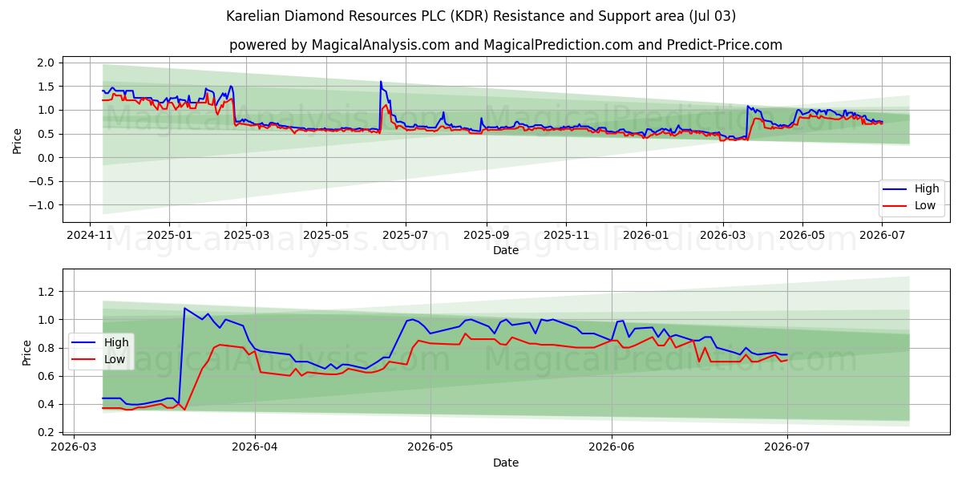Viewport: 962px width, 481px height.
Task: Click the '2025-09' date tick label
Action: (486, 235)
